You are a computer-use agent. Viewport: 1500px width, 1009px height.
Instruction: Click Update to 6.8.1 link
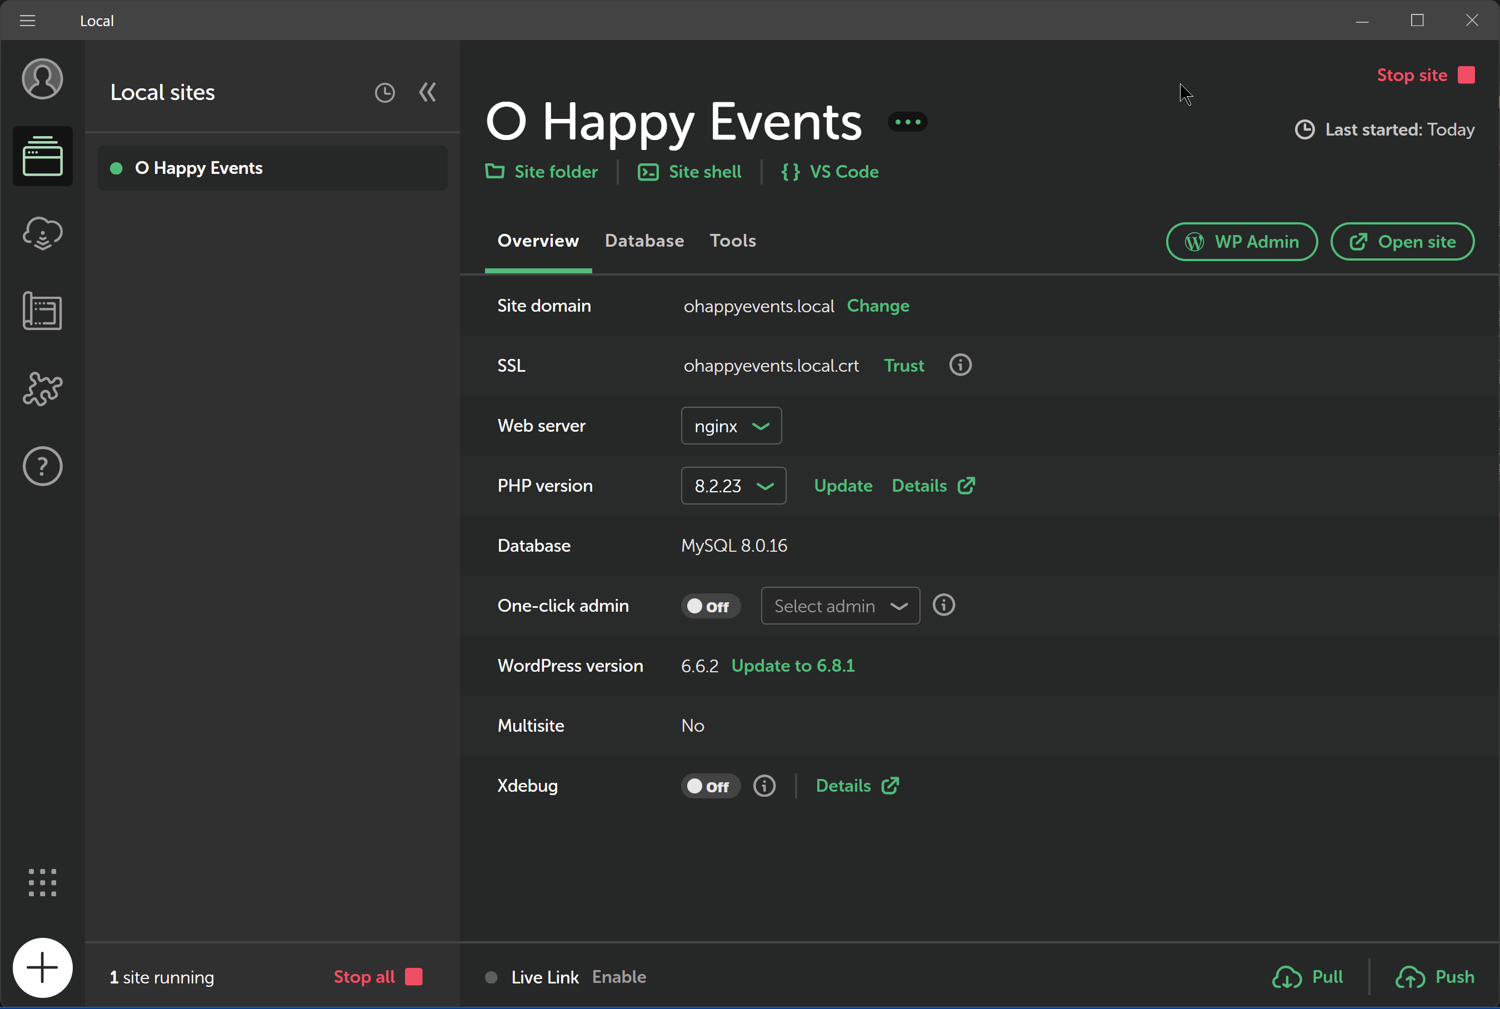click(793, 666)
